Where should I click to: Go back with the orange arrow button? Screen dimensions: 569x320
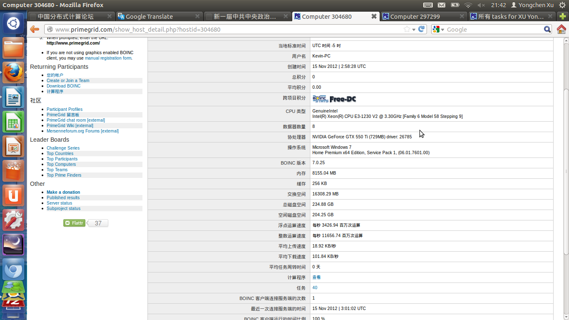35,30
